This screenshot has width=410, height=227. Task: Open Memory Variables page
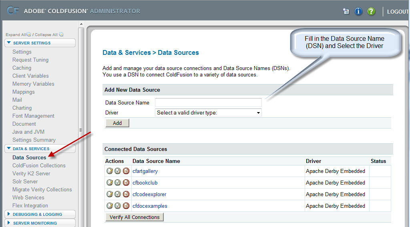pos(33,84)
